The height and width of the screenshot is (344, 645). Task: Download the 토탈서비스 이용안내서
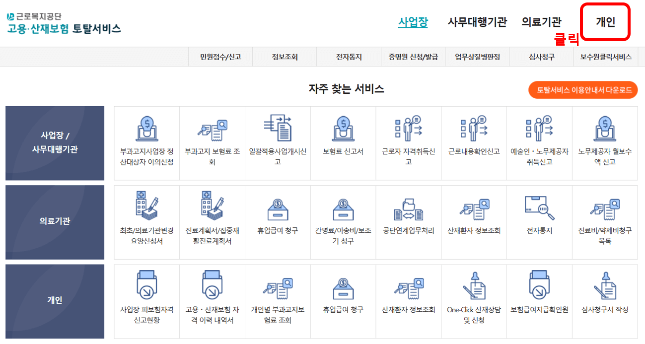click(x=582, y=90)
